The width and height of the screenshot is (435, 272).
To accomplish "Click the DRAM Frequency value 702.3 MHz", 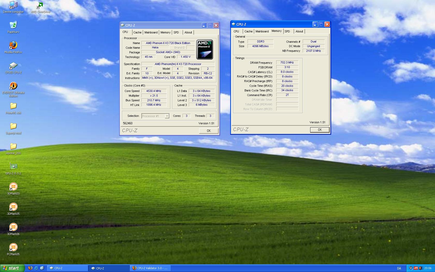I will 287,62.
